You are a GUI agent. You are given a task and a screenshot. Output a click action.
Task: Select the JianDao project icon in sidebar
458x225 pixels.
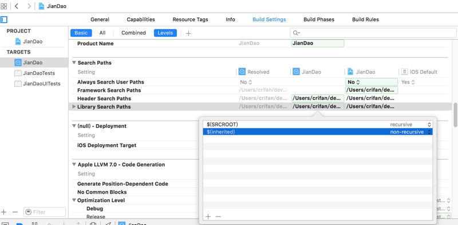[18, 41]
